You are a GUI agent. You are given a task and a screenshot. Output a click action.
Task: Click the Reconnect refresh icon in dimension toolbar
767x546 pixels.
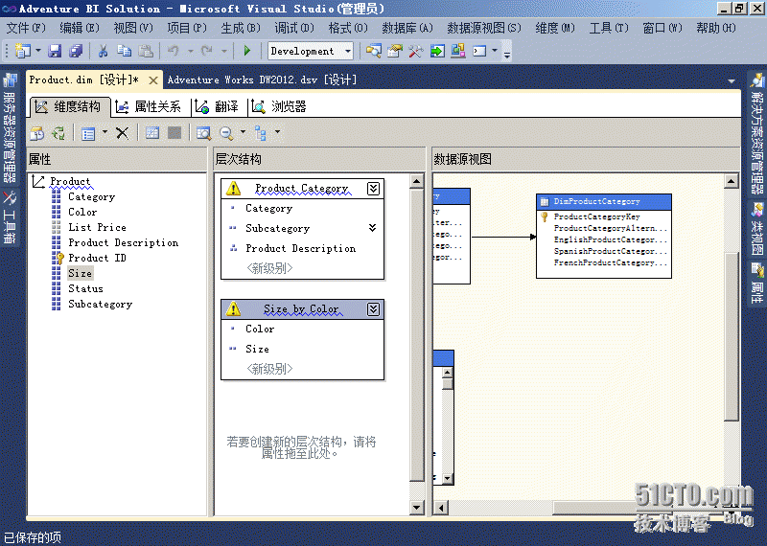tap(58, 133)
